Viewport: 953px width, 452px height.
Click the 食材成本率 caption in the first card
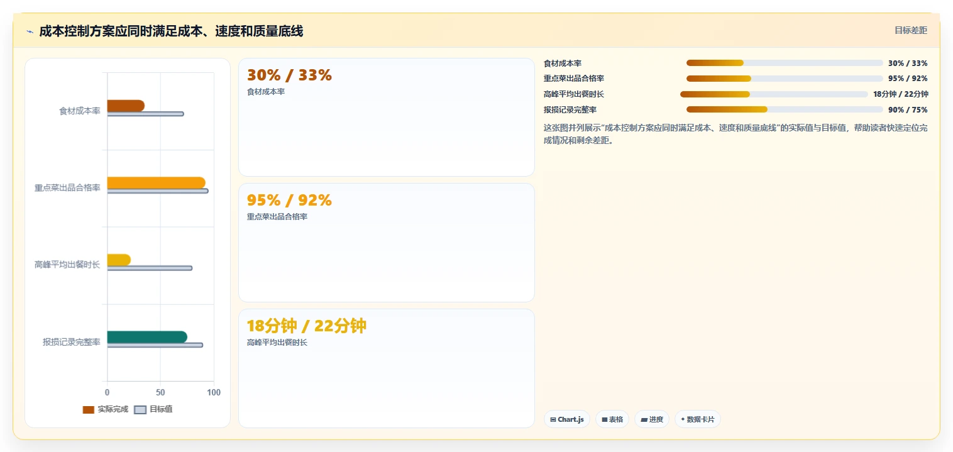pos(266,92)
